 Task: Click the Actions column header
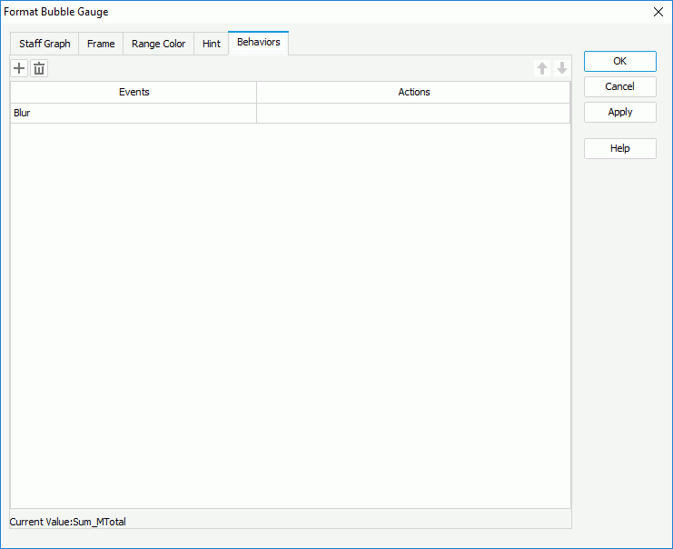(413, 92)
